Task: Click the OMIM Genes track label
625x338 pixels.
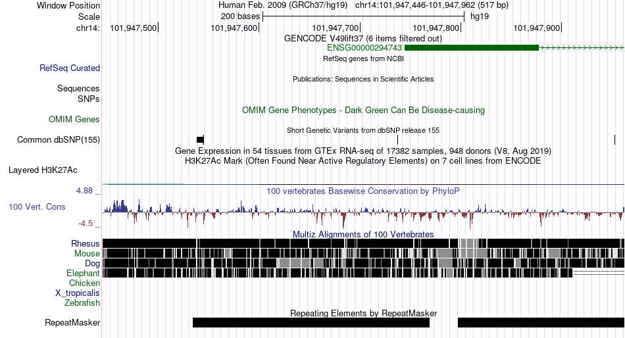Action: [x=74, y=119]
